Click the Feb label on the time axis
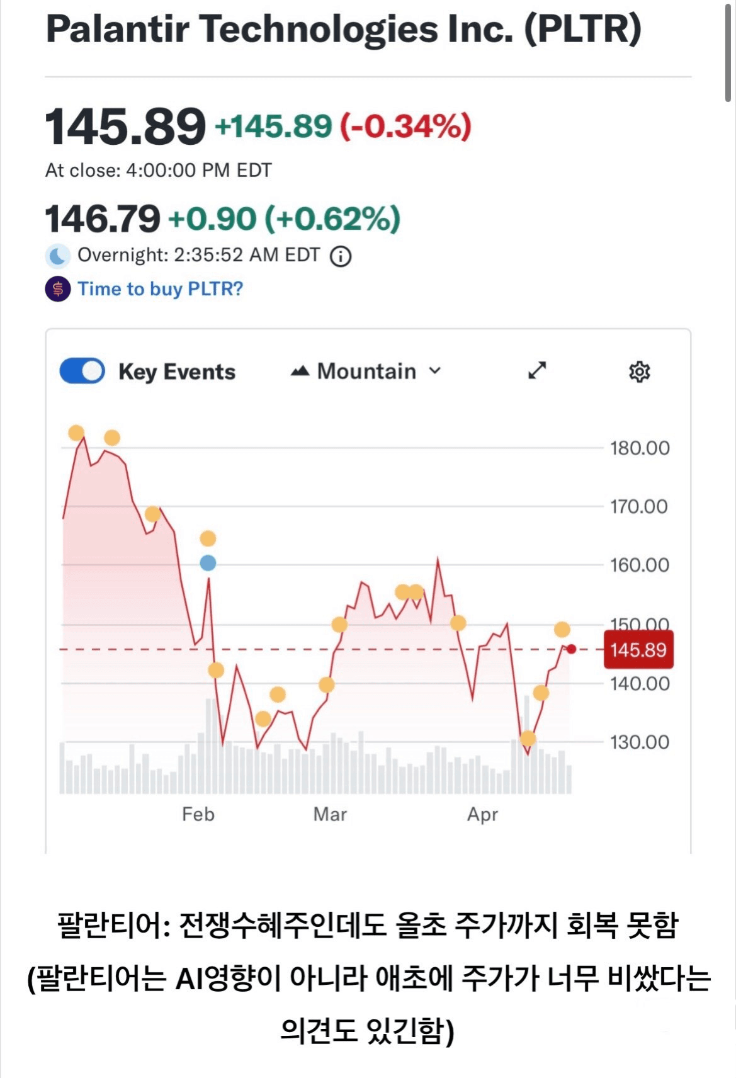The width and height of the screenshot is (736, 1078). pos(198,814)
